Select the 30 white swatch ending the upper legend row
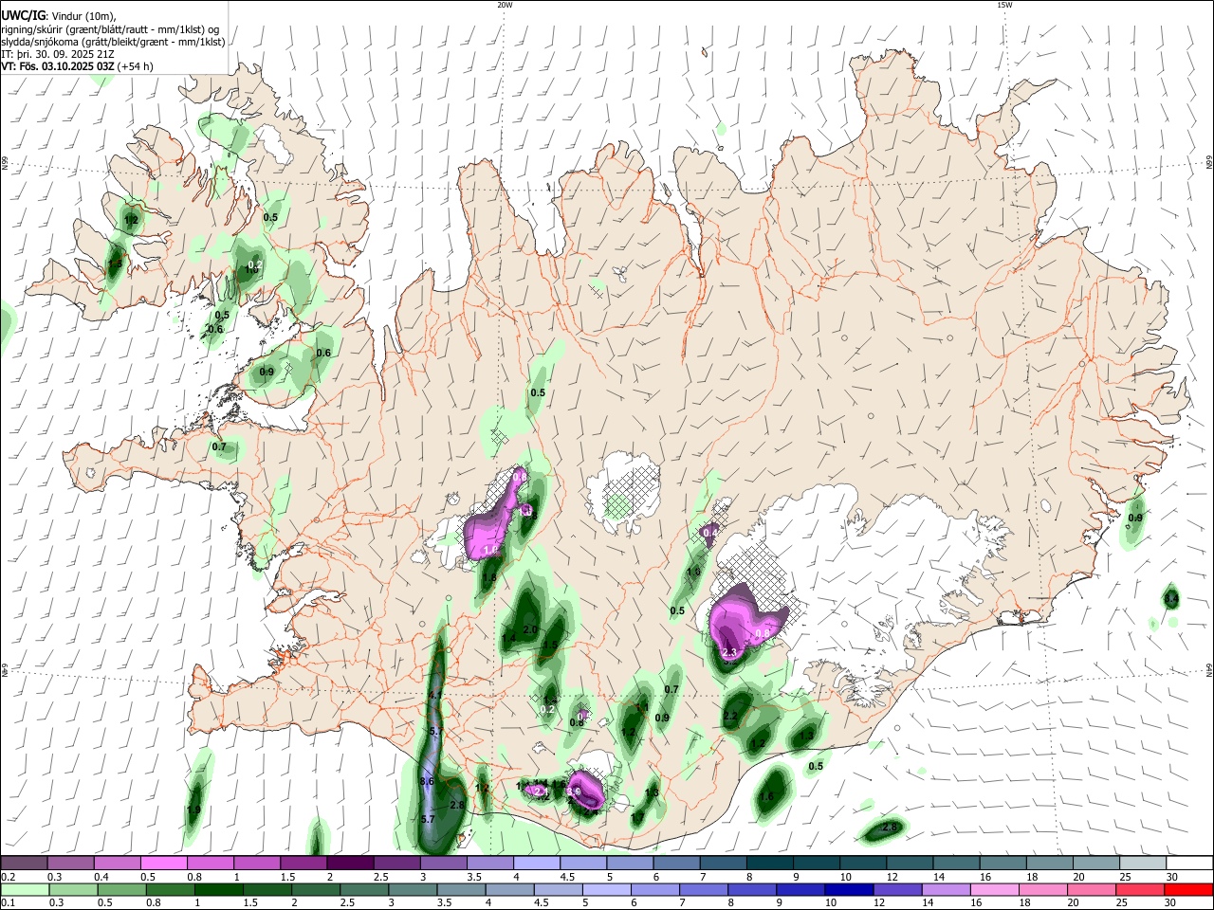Viewport: 1214px width, 910px height. pos(1189,863)
